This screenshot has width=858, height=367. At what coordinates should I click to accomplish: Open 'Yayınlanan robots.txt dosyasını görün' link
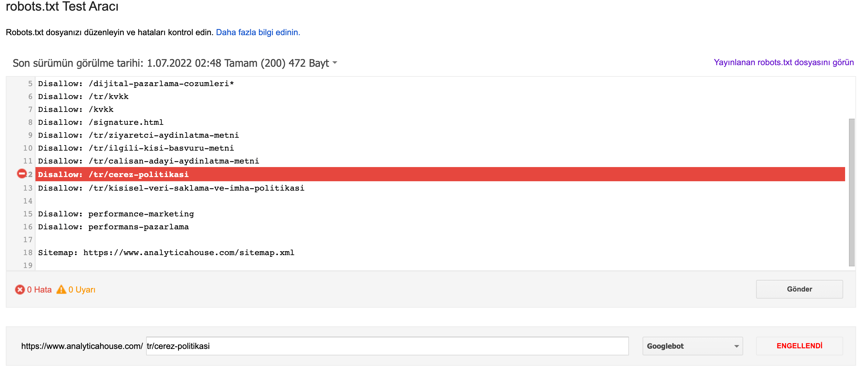[783, 62]
